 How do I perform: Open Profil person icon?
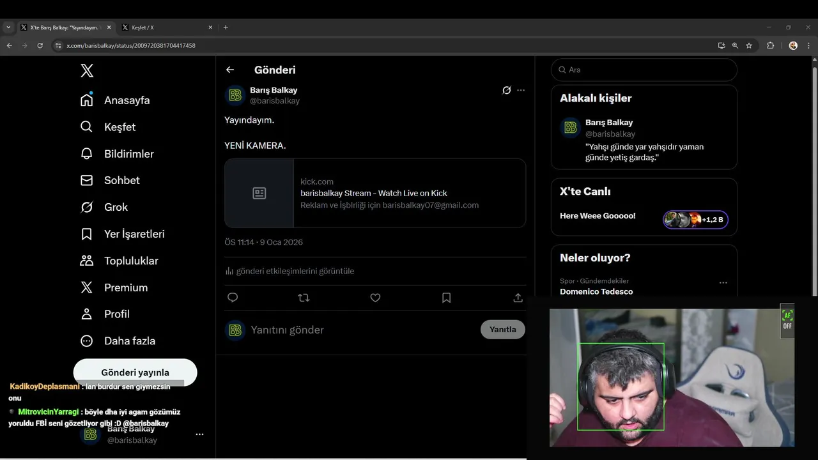point(87,314)
